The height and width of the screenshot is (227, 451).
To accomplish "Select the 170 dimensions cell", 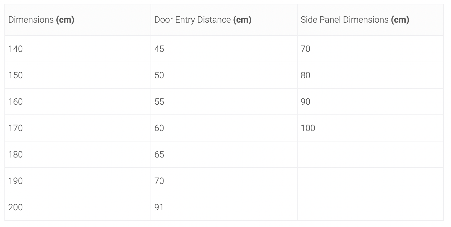I will pos(78,128).
